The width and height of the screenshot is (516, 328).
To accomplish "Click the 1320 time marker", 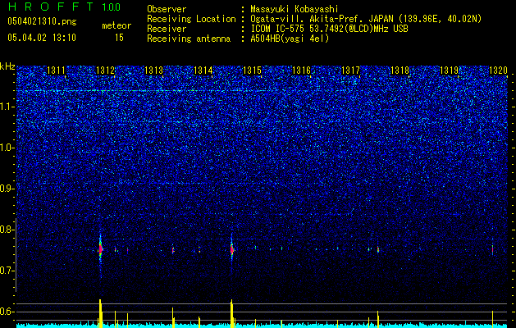I will click(x=498, y=71).
